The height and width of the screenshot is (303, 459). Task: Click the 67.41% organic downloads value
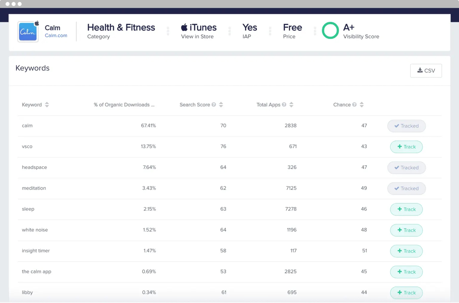click(x=149, y=126)
